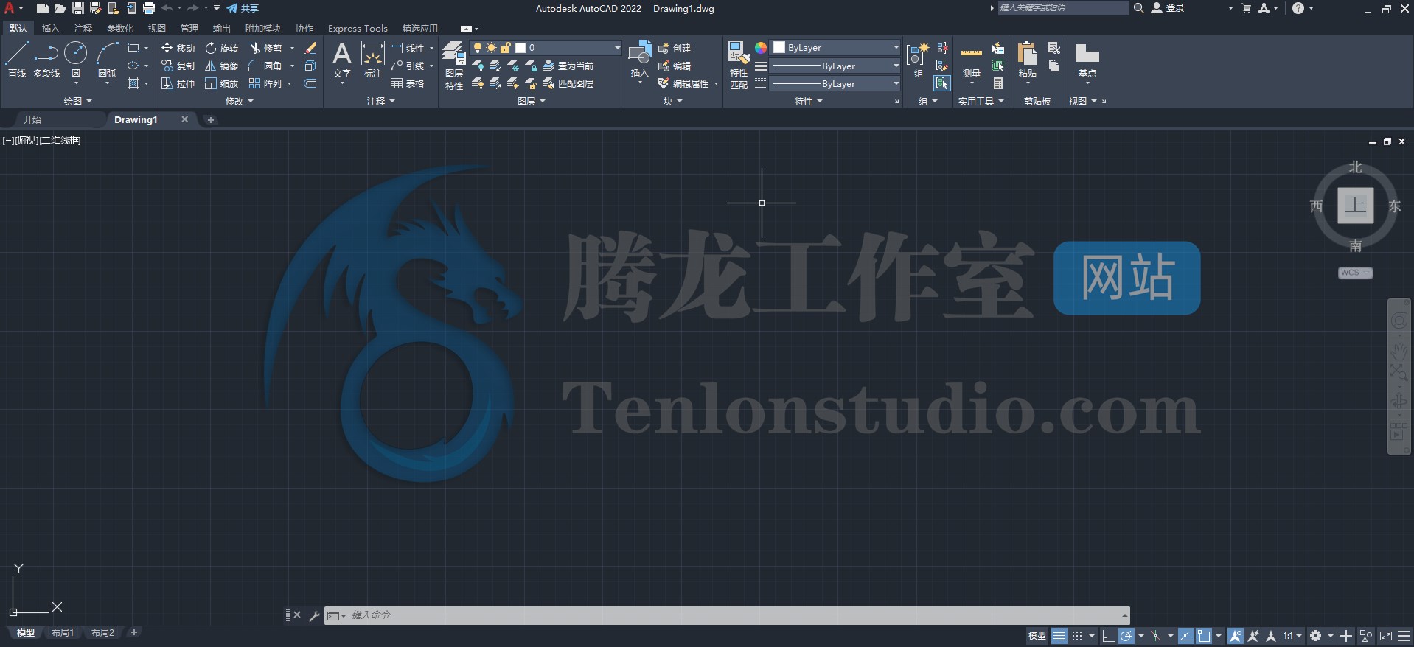Click the Plot printer icon in quick access toolbar
This screenshot has height=647, width=1414.
point(149,8)
